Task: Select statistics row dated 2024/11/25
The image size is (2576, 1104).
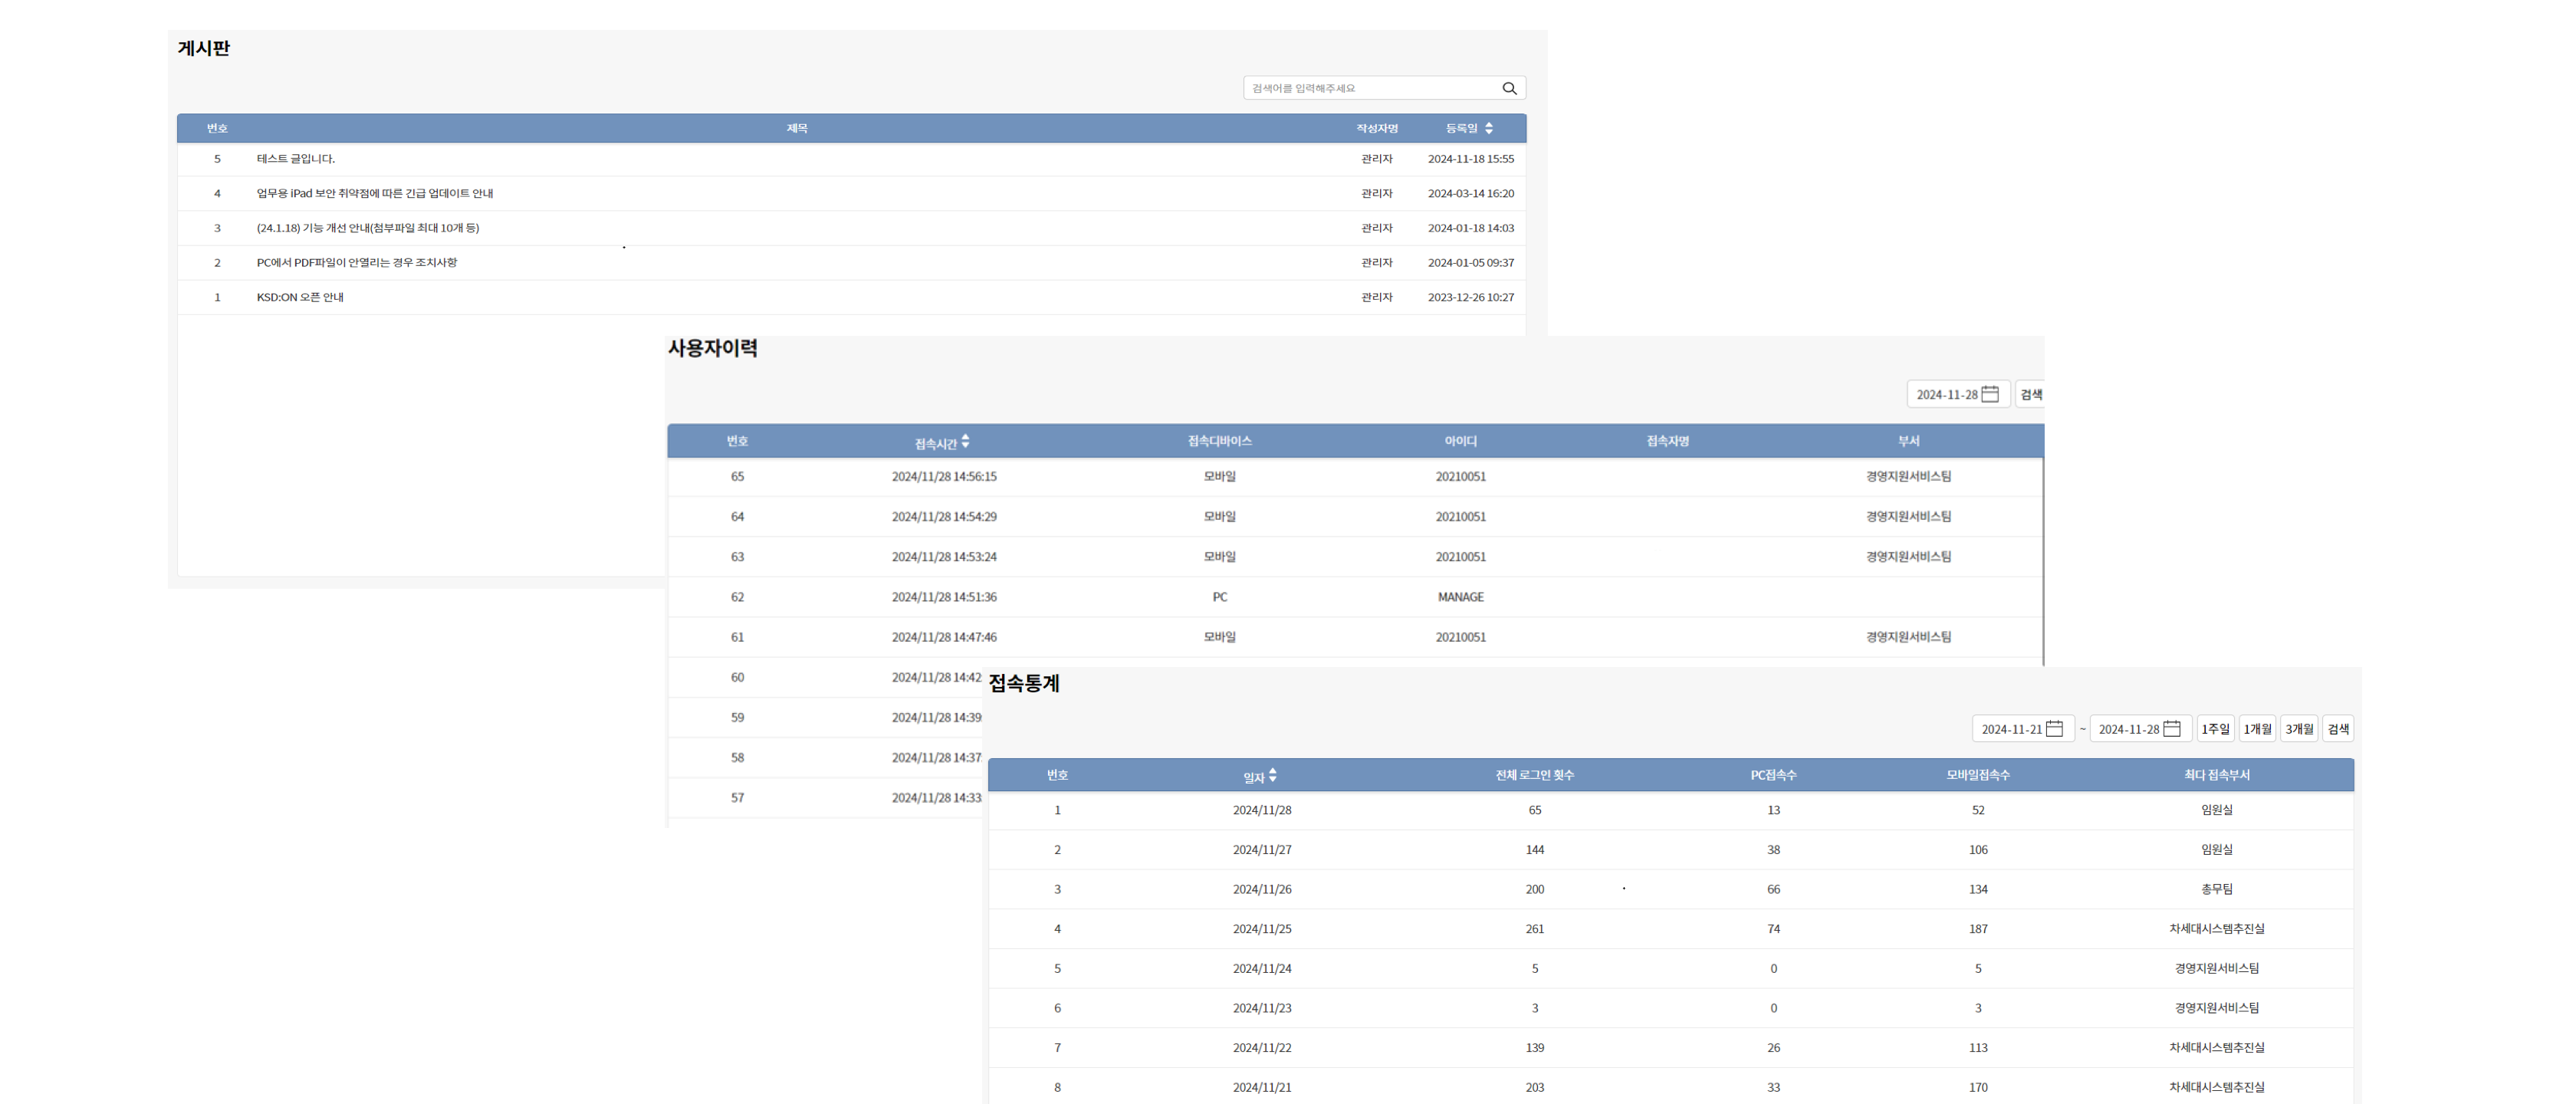Action: (x=1261, y=929)
